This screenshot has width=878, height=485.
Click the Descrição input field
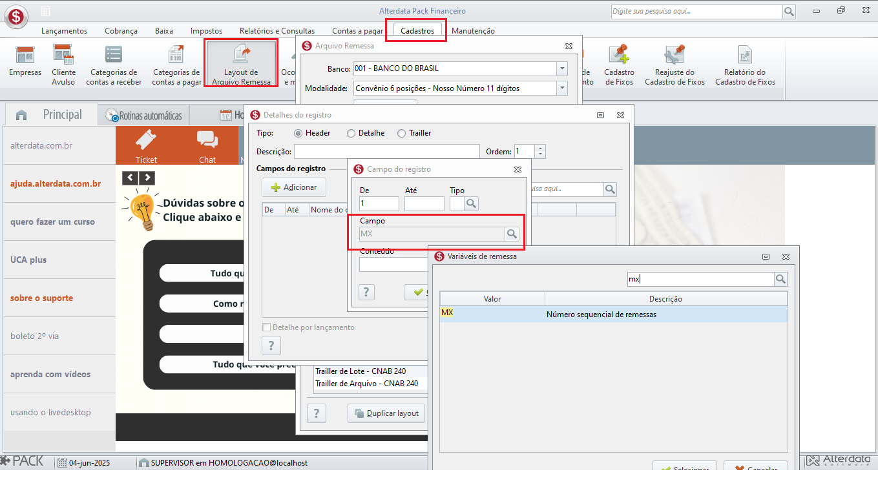tap(386, 151)
